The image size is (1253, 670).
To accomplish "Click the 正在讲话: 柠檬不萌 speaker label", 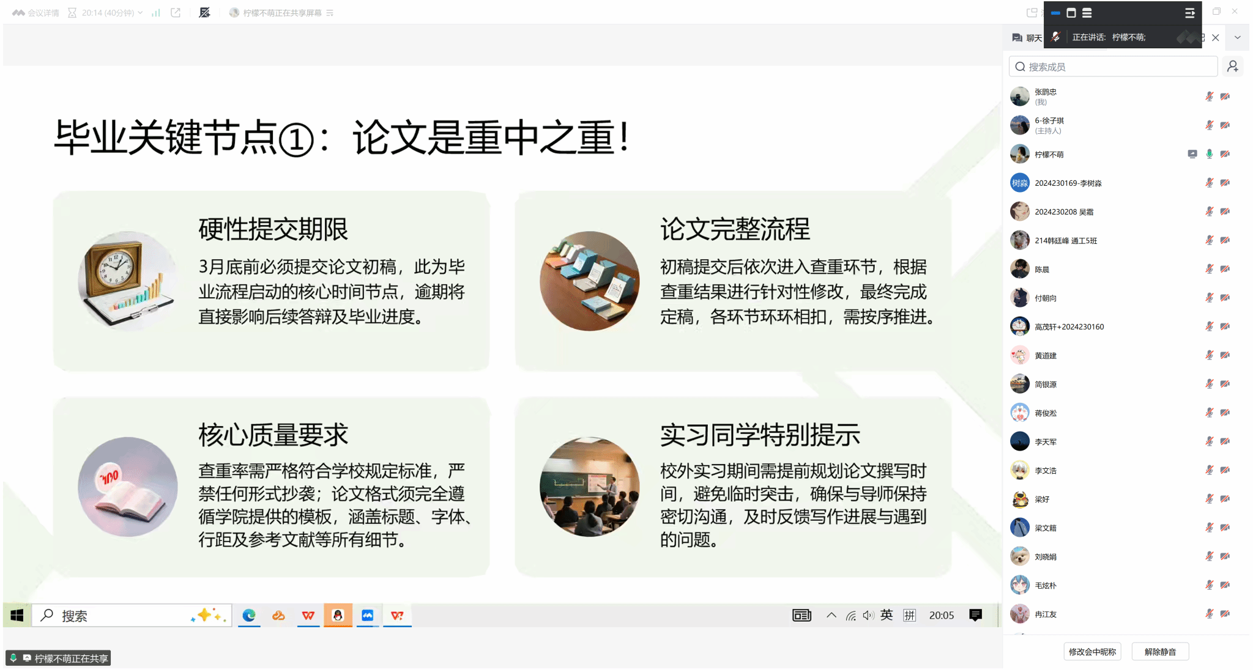I will (x=1109, y=37).
